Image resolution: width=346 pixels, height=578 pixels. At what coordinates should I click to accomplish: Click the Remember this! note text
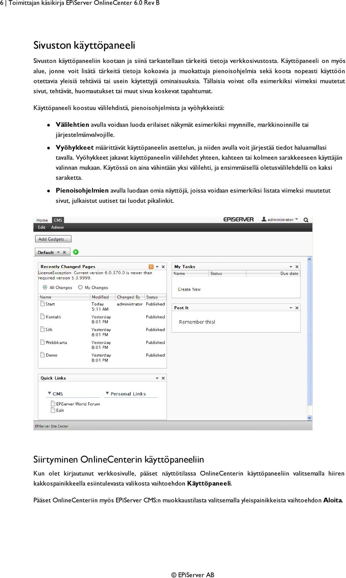pos(197,322)
